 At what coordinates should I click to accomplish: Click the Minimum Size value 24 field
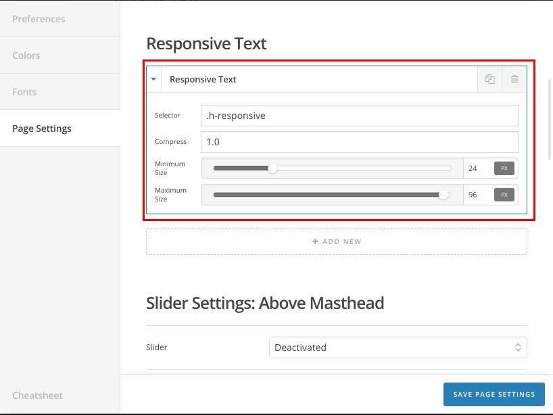click(478, 168)
